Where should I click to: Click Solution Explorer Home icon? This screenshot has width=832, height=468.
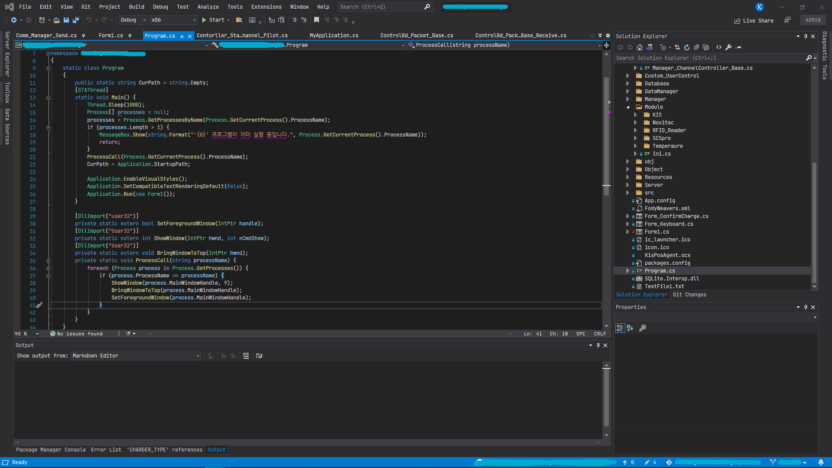640,47
